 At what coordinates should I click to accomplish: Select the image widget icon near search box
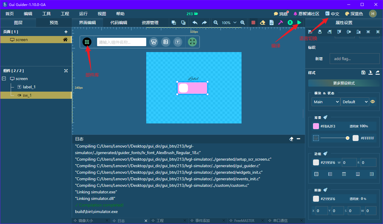(166, 42)
